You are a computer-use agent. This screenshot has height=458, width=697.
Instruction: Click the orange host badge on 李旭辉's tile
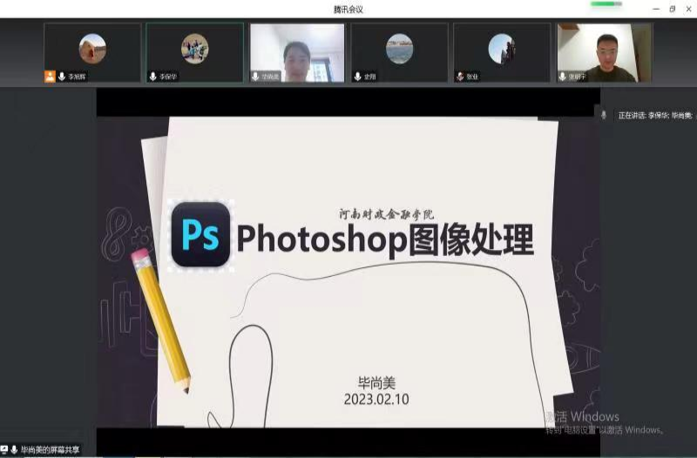pyautogui.click(x=50, y=77)
